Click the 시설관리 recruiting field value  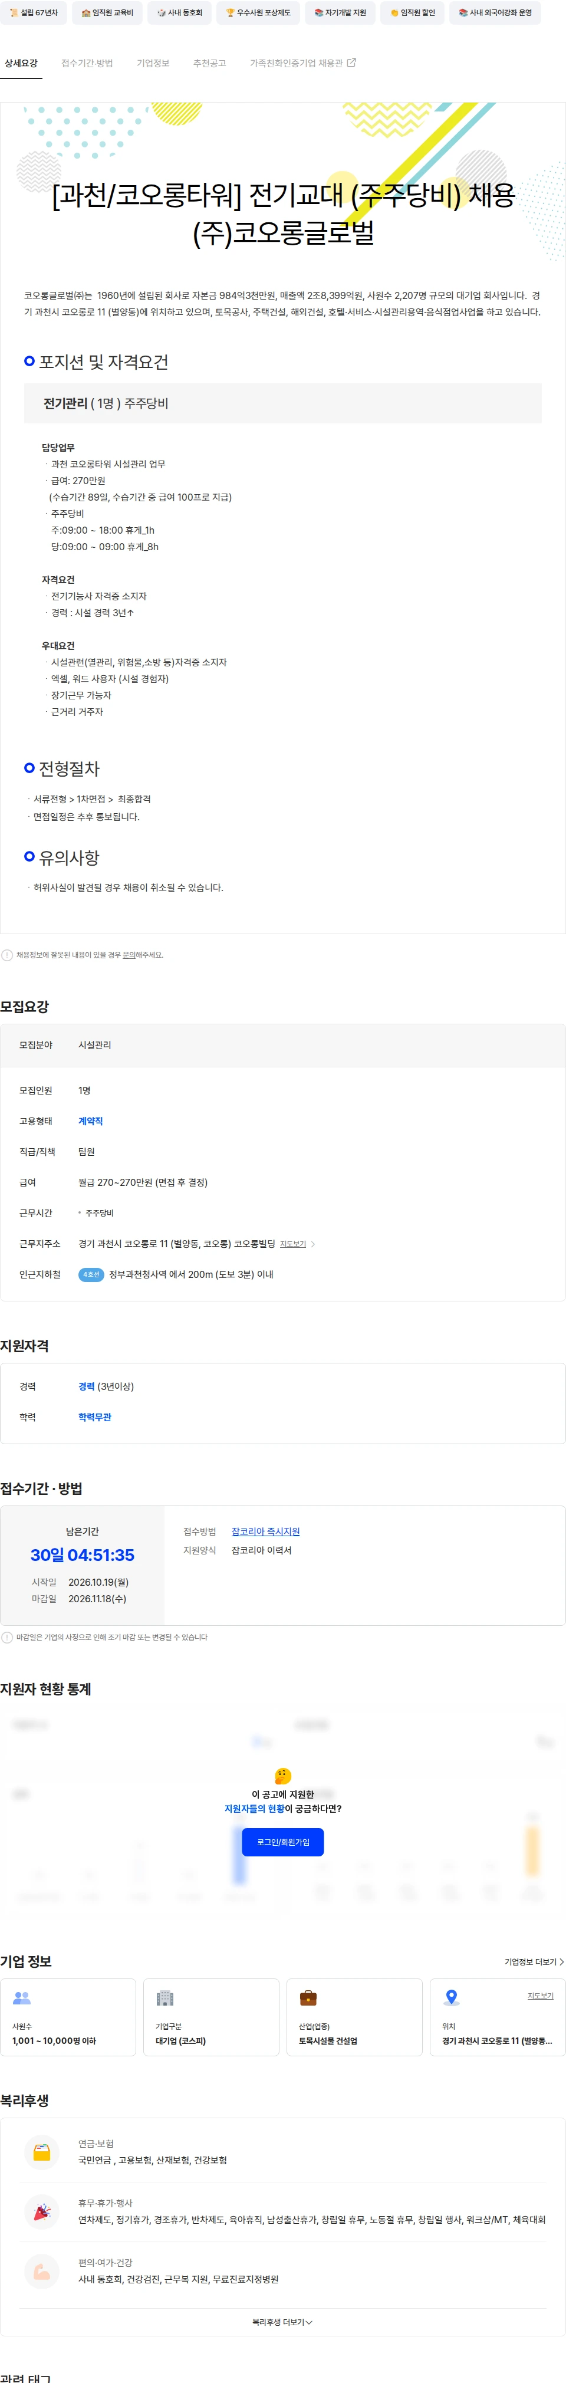pos(94,1046)
